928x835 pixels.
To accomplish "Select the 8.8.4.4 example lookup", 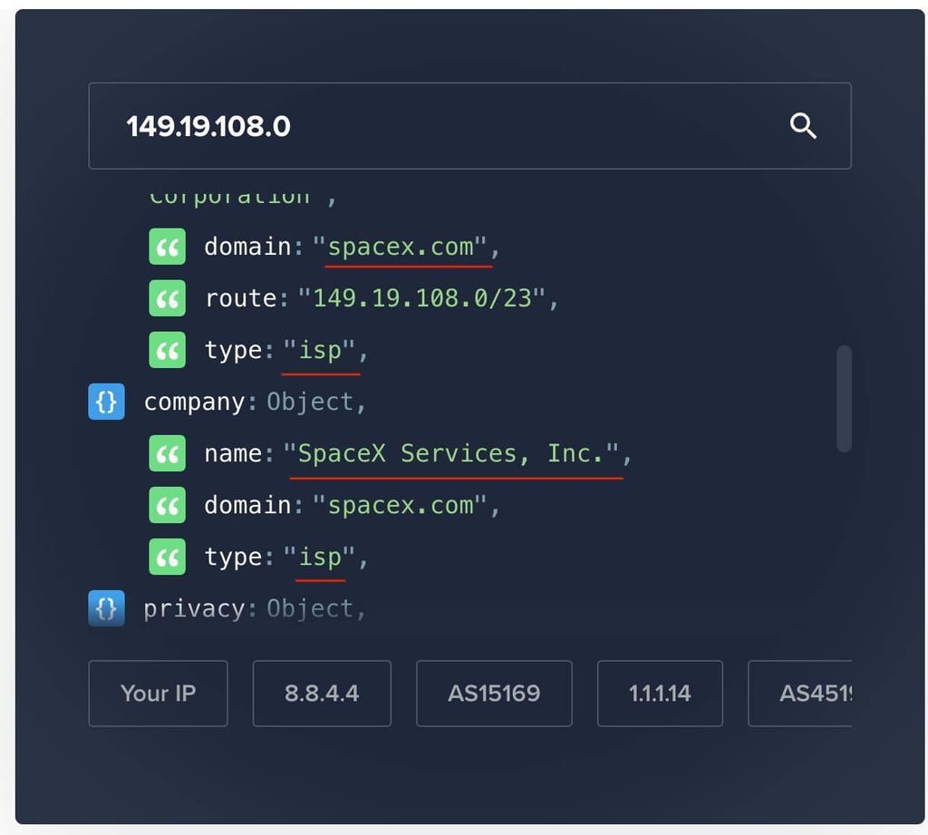I will (x=322, y=694).
